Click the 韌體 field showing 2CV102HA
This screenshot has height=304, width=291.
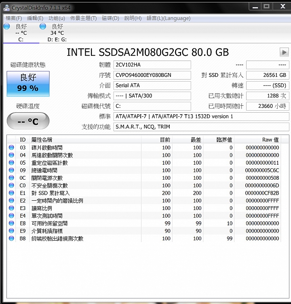[152, 65]
